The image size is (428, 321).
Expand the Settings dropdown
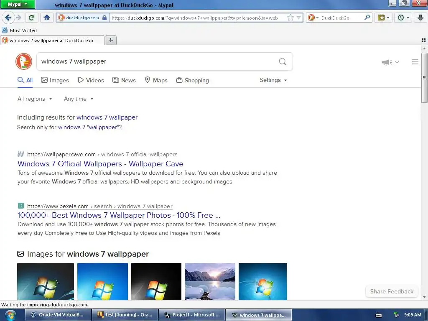[x=273, y=80]
